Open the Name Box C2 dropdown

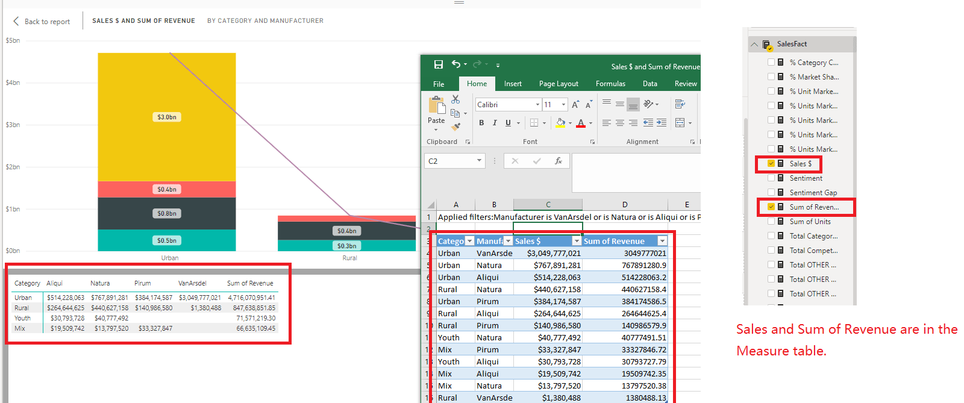tap(480, 161)
